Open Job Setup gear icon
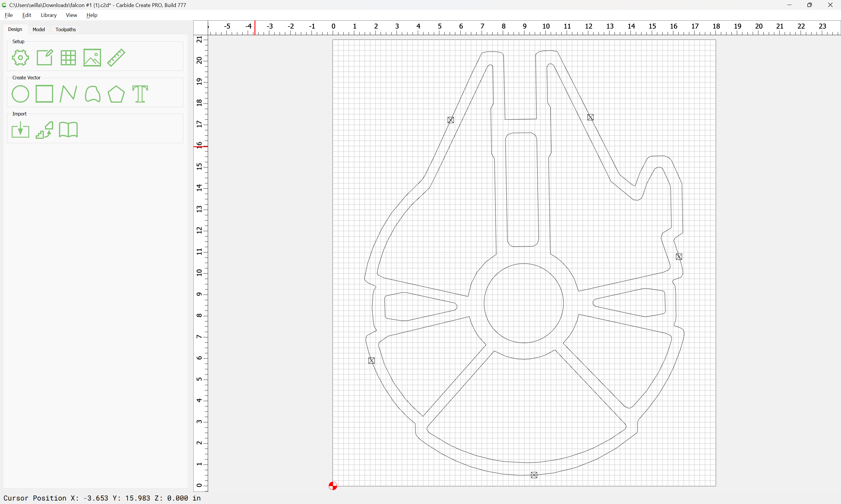841x504 pixels. pyautogui.click(x=20, y=57)
